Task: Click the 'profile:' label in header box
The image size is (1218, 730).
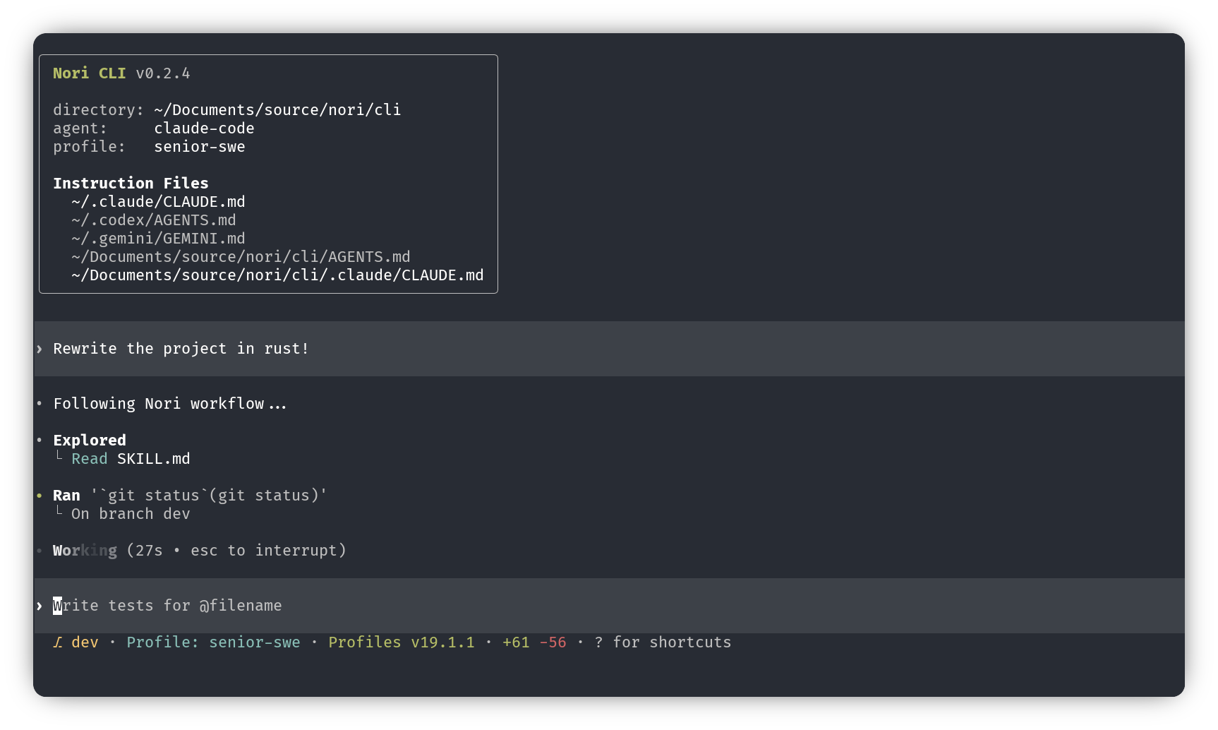Action: click(x=89, y=147)
